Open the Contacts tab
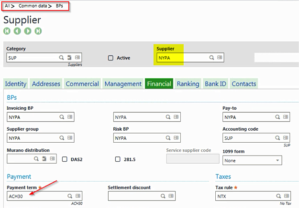Screen dimensions: 299x208 click(244, 84)
